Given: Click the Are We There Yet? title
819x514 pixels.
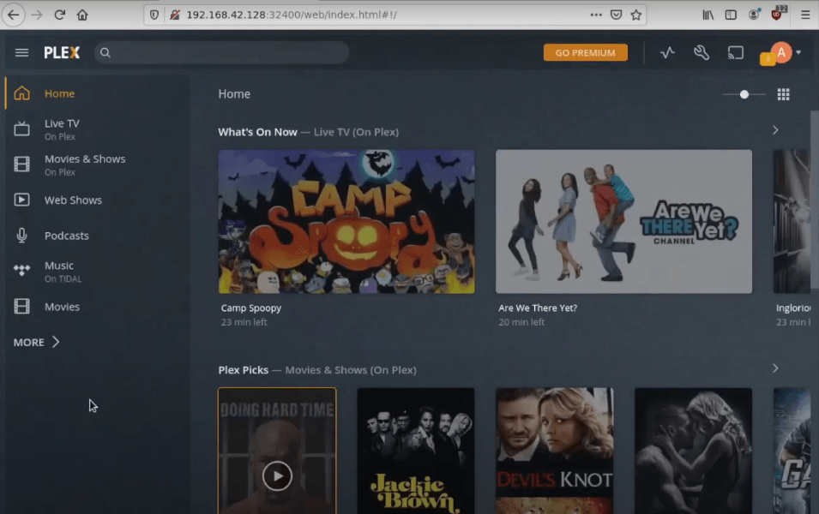Looking at the screenshot, I should click(538, 308).
